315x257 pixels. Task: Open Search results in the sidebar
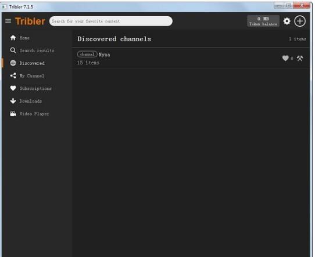click(x=37, y=50)
